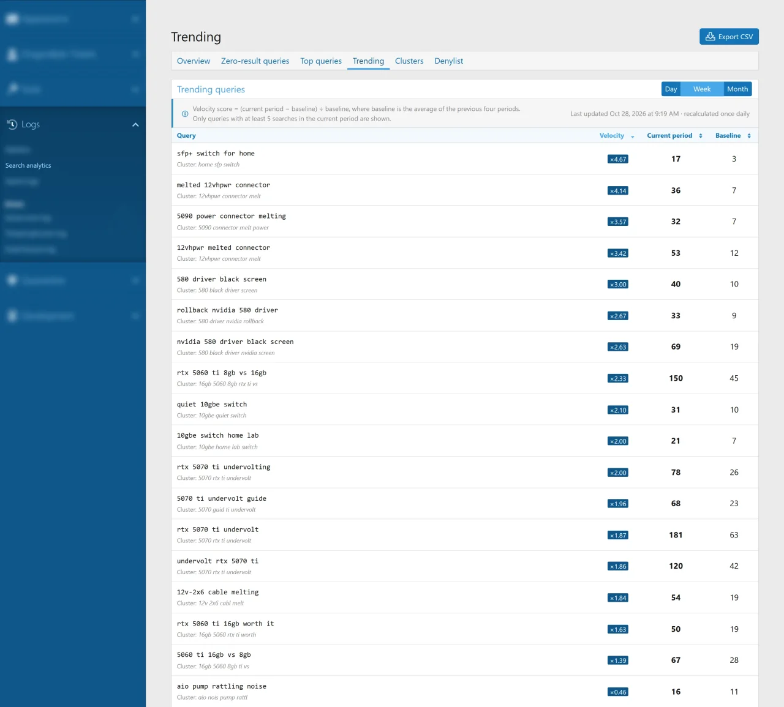
Task: Switch to Zero-result queries tab
Action: tap(255, 61)
